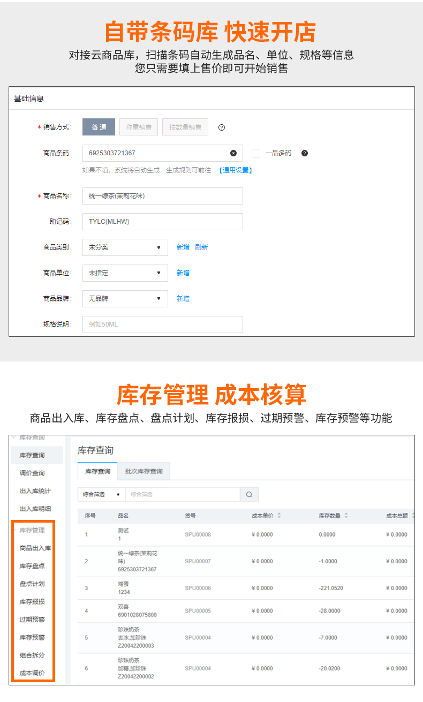Clear the product barcode field
423x702 pixels.
point(233,153)
